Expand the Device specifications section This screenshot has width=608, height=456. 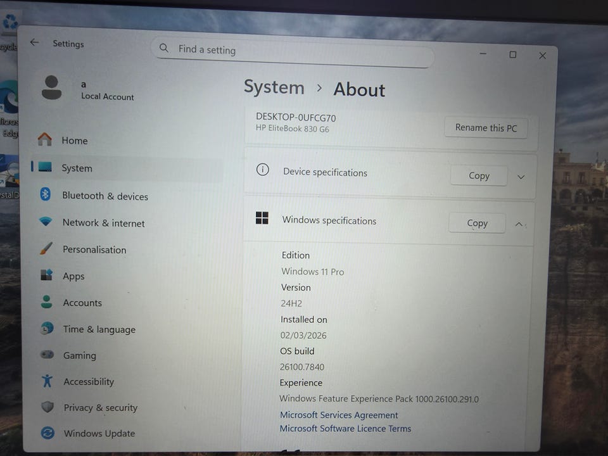point(521,177)
